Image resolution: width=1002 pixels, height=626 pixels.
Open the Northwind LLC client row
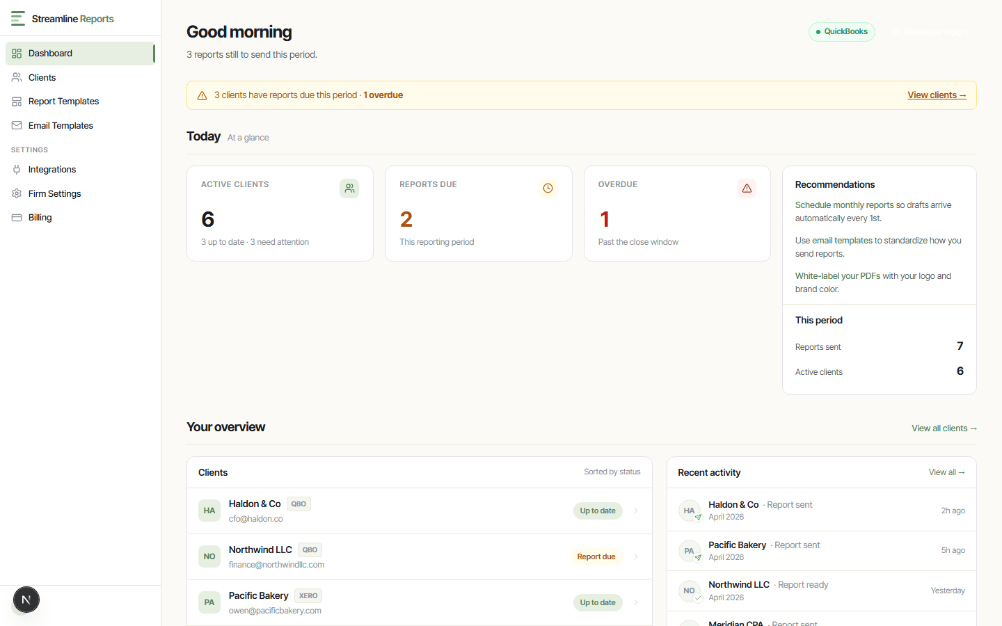[x=420, y=557]
